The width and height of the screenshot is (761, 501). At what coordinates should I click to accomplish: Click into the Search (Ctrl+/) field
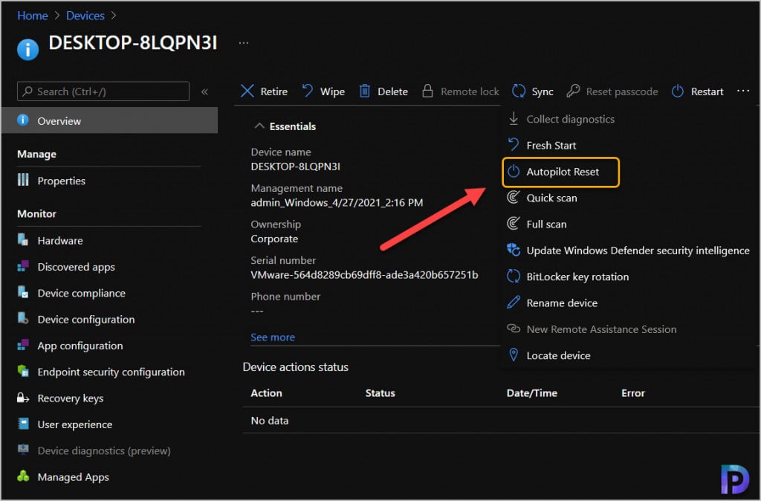[x=103, y=91]
